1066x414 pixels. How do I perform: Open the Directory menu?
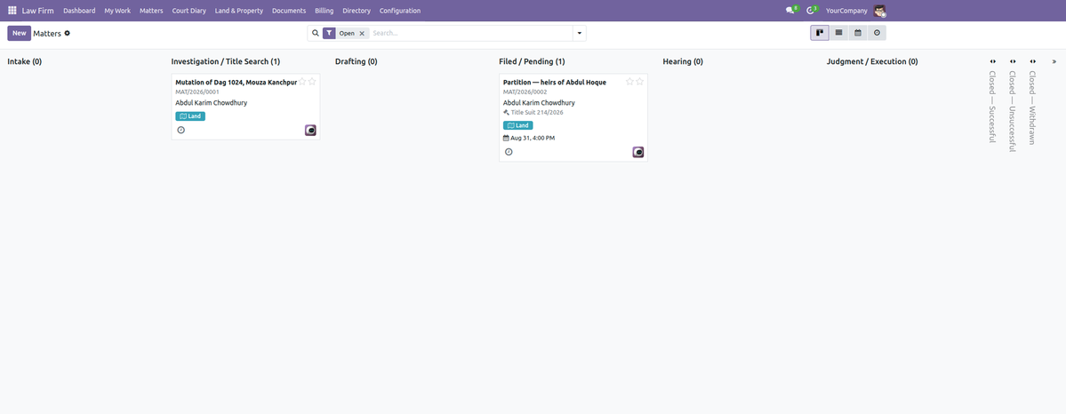357,11
